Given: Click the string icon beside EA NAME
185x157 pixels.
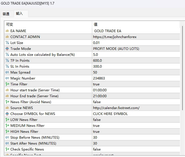Looking at the screenshot, I should point(7,31).
